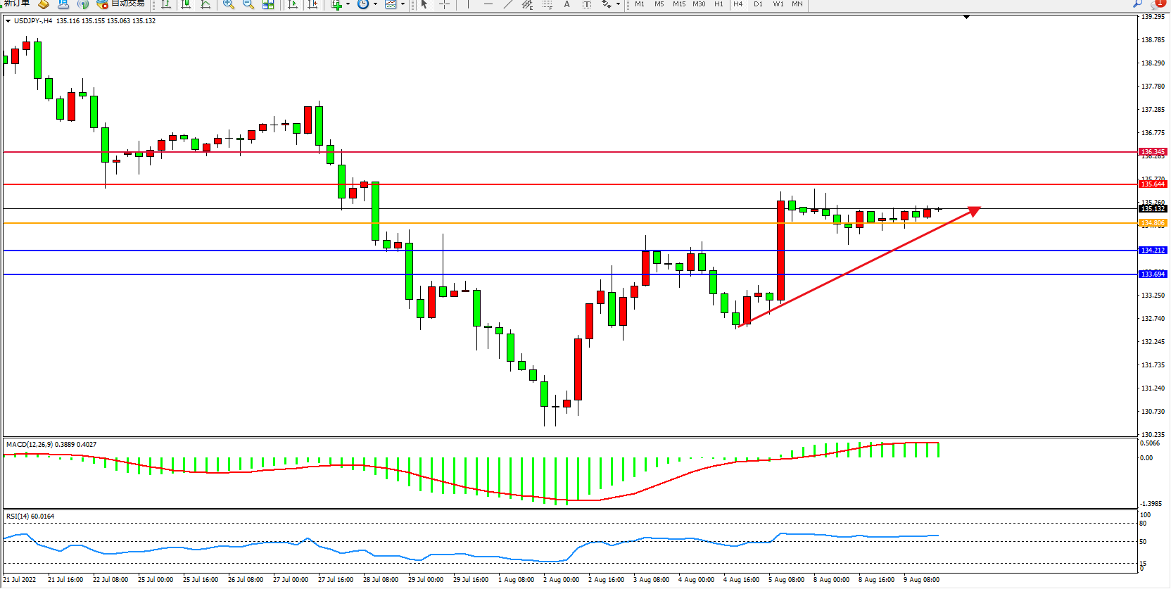Click the H1 timeframe button
The height and width of the screenshot is (589, 1171).
(719, 4)
